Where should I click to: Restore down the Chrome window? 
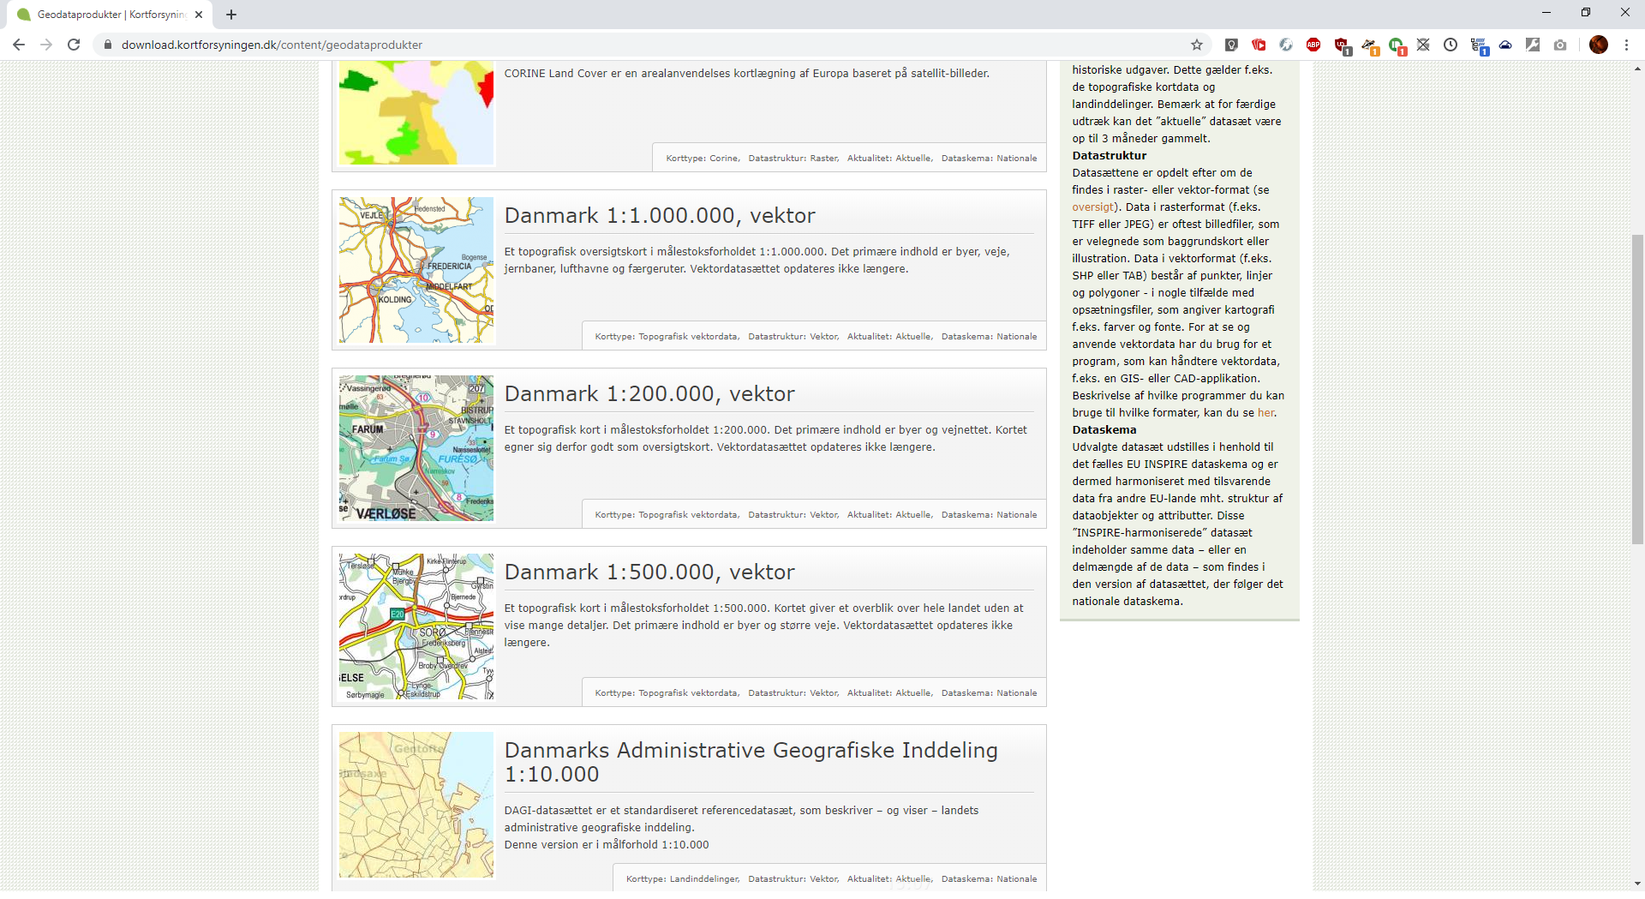(x=1586, y=12)
